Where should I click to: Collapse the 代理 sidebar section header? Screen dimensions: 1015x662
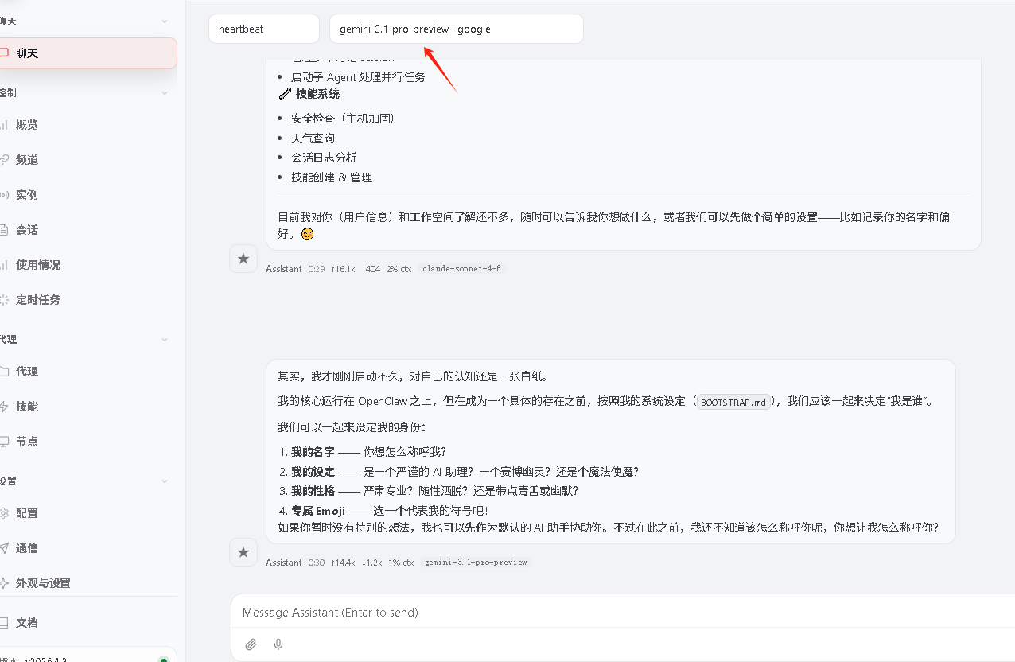[164, 340]
